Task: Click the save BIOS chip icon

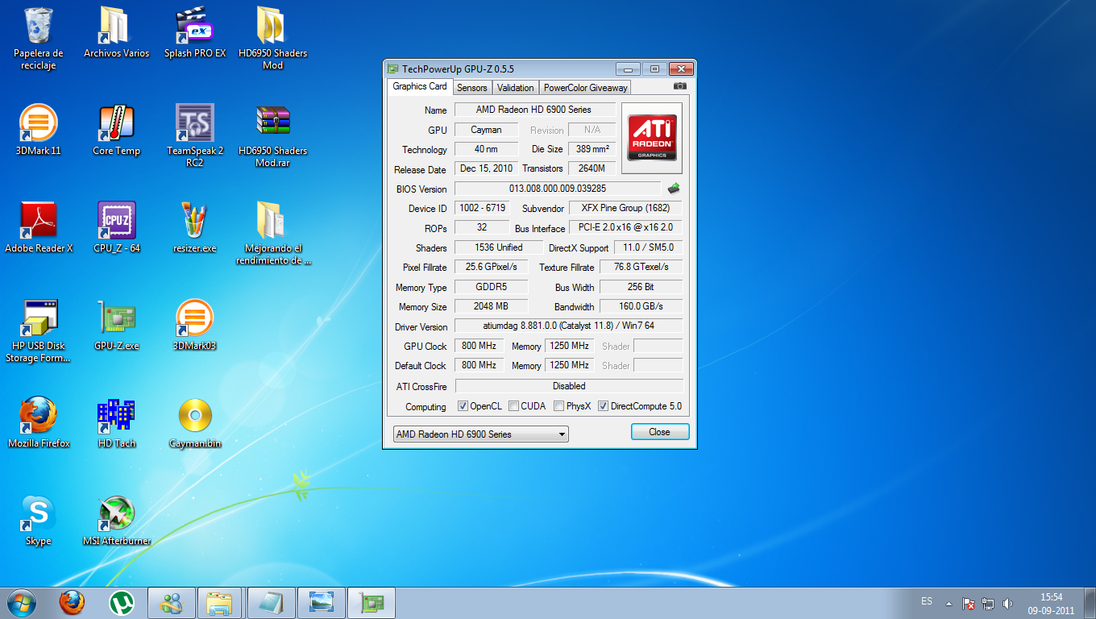Action: point(674,189)
